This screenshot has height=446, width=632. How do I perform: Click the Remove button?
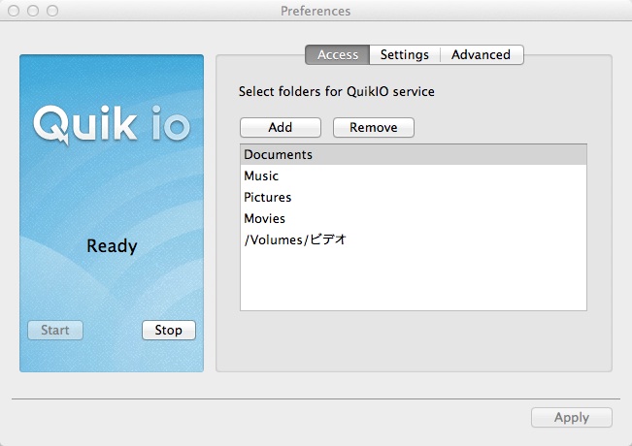[x=373, y=127]
